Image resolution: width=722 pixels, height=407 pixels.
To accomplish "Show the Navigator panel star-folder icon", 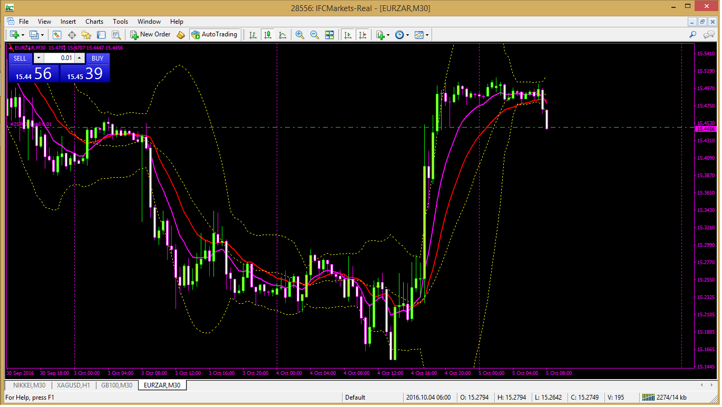I will (x=86, y=35).
